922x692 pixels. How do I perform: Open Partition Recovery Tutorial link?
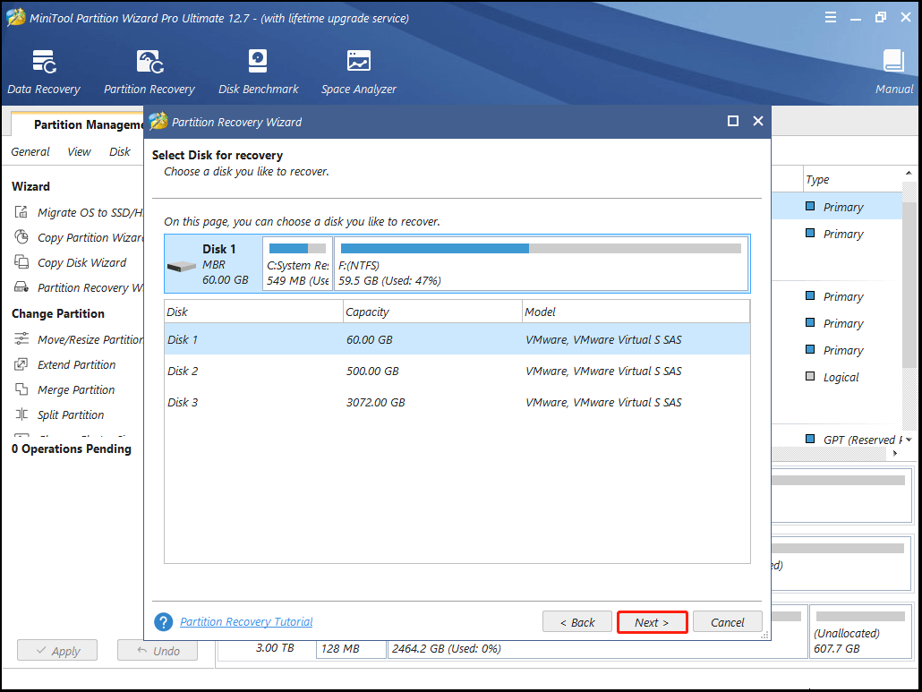246,621
